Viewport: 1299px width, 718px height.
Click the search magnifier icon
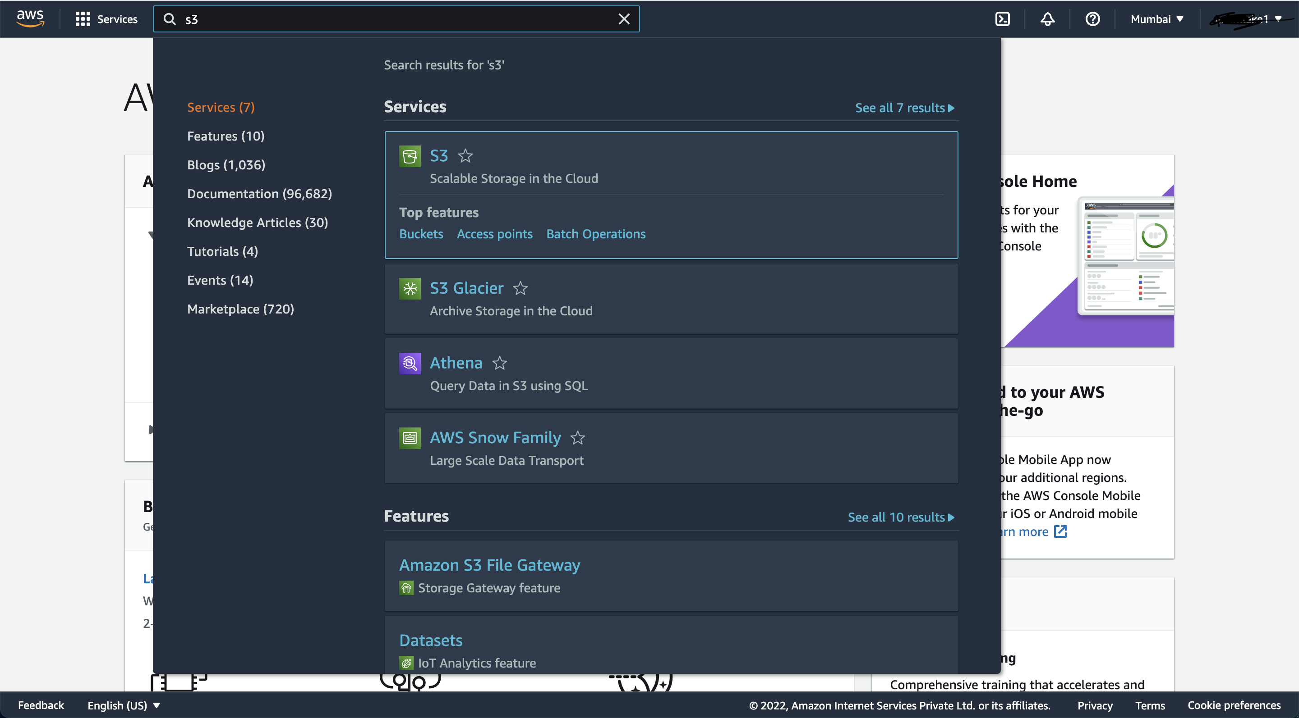[170, 19]
